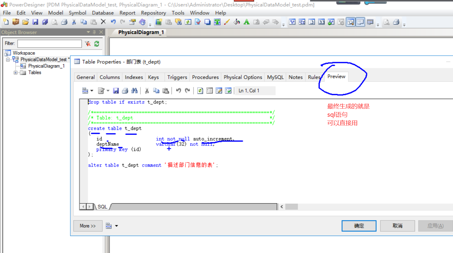Expand the Tables folder in Object Browser
This screenshot has width=453, height=253.
[x=16, y=73]
